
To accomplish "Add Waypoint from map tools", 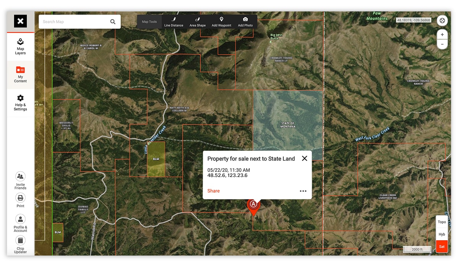I will tap(221, 22).
